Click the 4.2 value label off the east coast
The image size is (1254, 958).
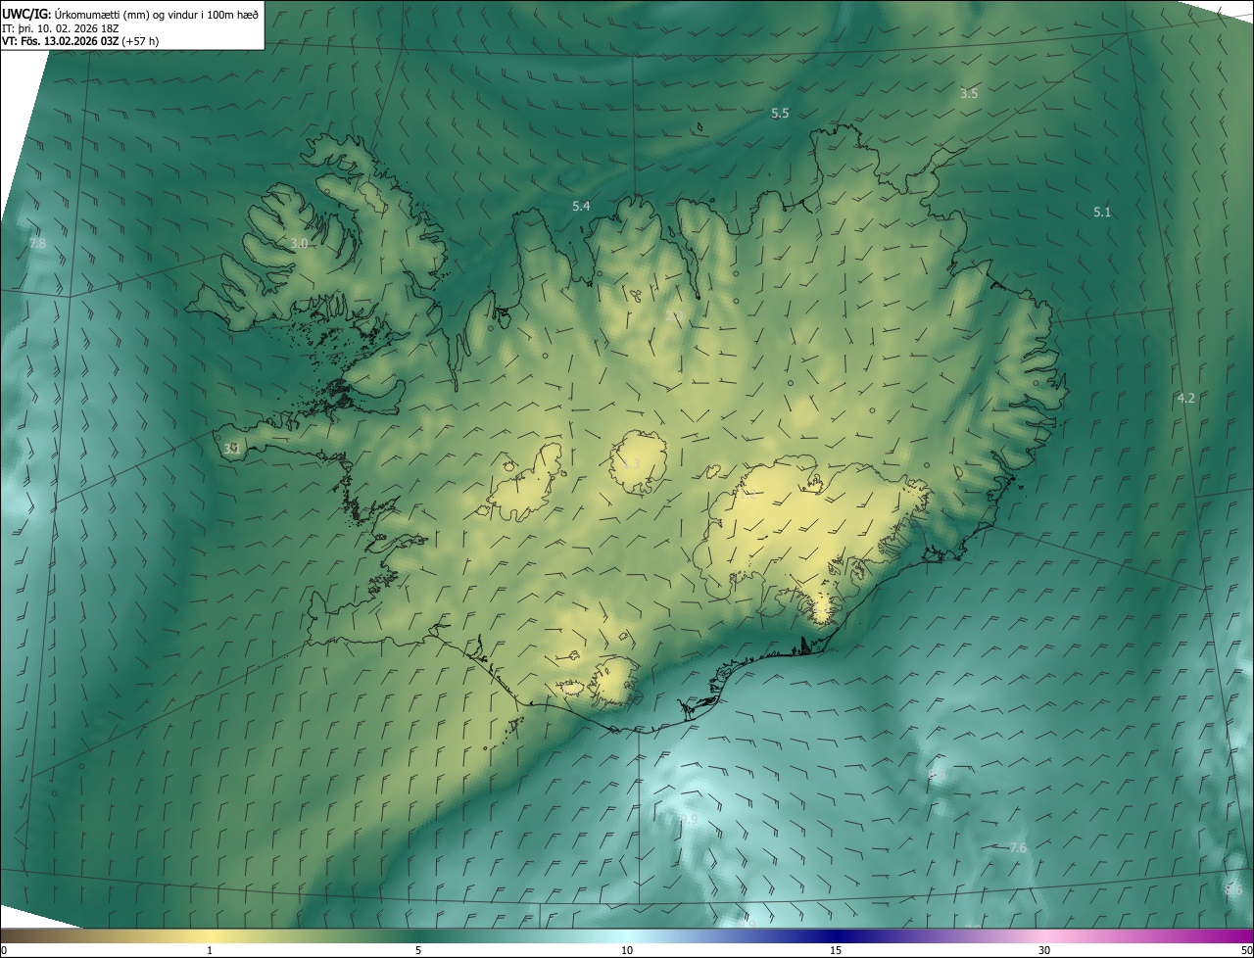click(1185, 398)
